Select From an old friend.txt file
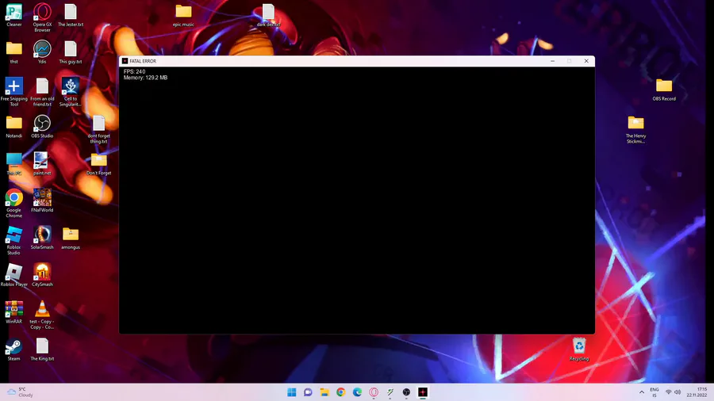The height and width of the screenshot is (401, 714). [42, 92]
